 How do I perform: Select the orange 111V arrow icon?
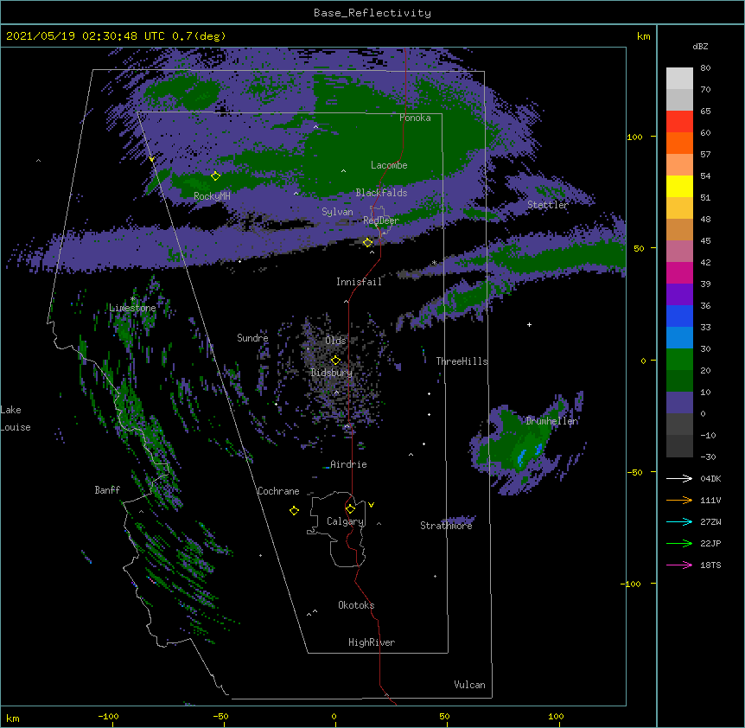(679, 500)
